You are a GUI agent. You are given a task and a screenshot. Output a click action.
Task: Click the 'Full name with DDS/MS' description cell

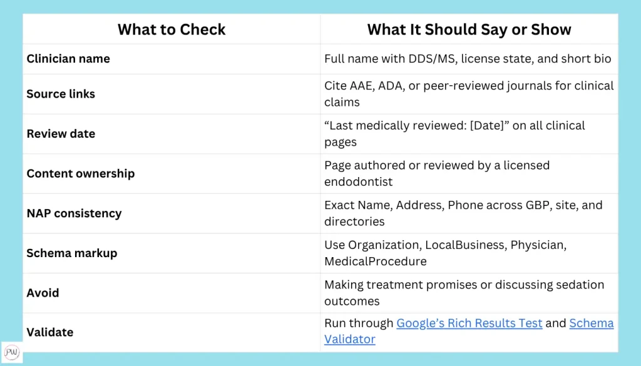pos(467,59)
